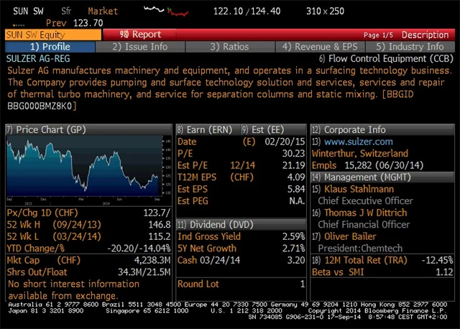Click the Cash 03/24/14 row label
The image size is (460, 329).
click(208, 260)
